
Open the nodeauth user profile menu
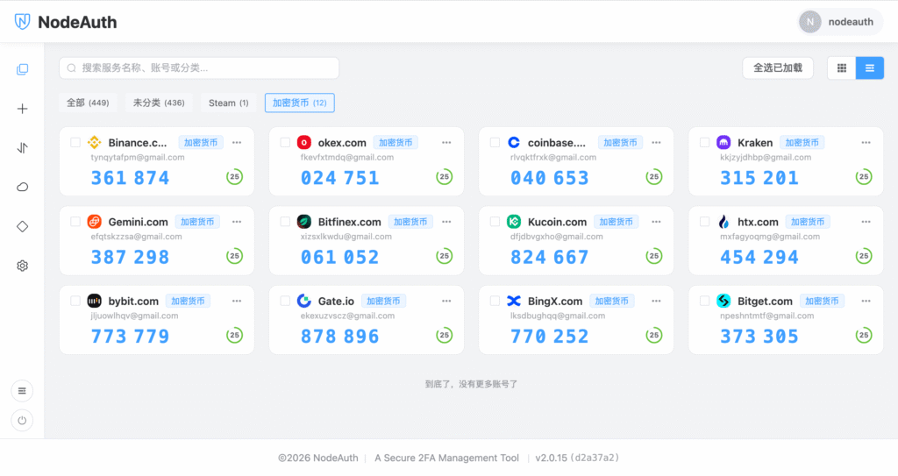point(840,22)
